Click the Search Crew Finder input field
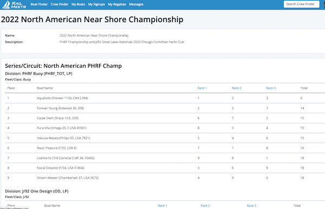Viewport: 325px width, 209px height. [301, 4]
